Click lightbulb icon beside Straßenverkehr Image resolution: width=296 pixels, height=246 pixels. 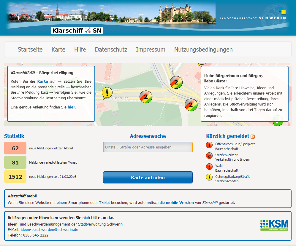209,156
